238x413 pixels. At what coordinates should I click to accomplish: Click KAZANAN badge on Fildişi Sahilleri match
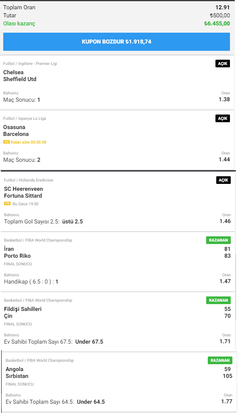pos(218,300)
